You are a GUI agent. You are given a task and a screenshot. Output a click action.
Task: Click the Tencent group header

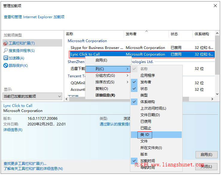76,76
